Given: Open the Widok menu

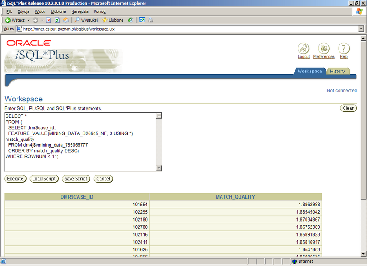Looking at the screenshot, I should click(40, 11).
